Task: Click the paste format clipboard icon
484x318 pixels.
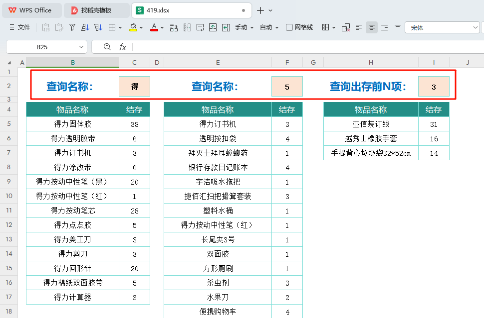Action: [x=59, y=27]
